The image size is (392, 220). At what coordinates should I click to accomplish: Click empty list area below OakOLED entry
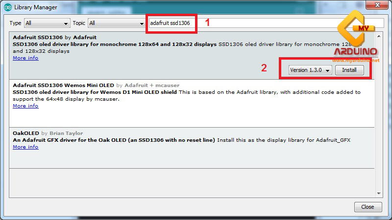click(x=191, y=174)
